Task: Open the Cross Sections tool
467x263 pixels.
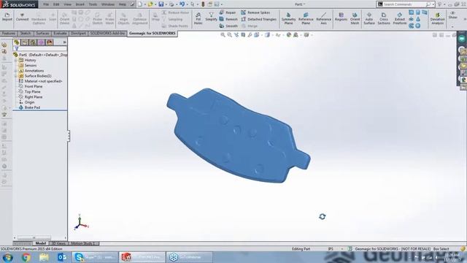Action: coord(384,18)
